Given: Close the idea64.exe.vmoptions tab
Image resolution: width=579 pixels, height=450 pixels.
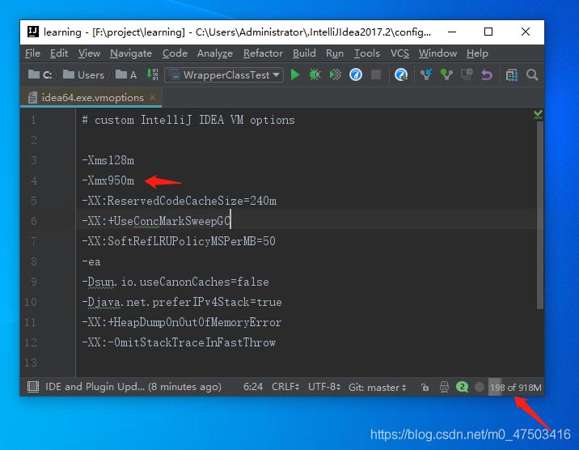Looking at the screenshot, I should coord(152,98).
